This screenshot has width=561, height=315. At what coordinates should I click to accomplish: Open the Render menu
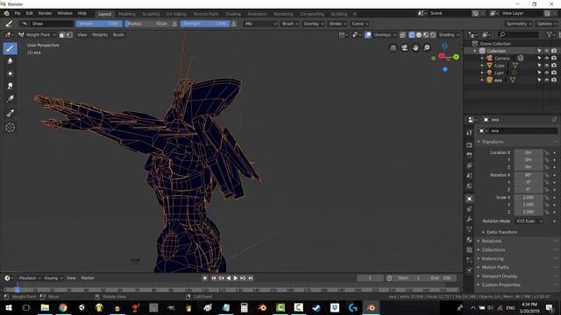(45, 14)
